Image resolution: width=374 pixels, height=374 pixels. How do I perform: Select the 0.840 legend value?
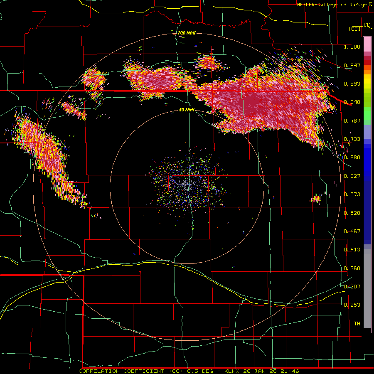pyautogui.click(x=352, y=102)
